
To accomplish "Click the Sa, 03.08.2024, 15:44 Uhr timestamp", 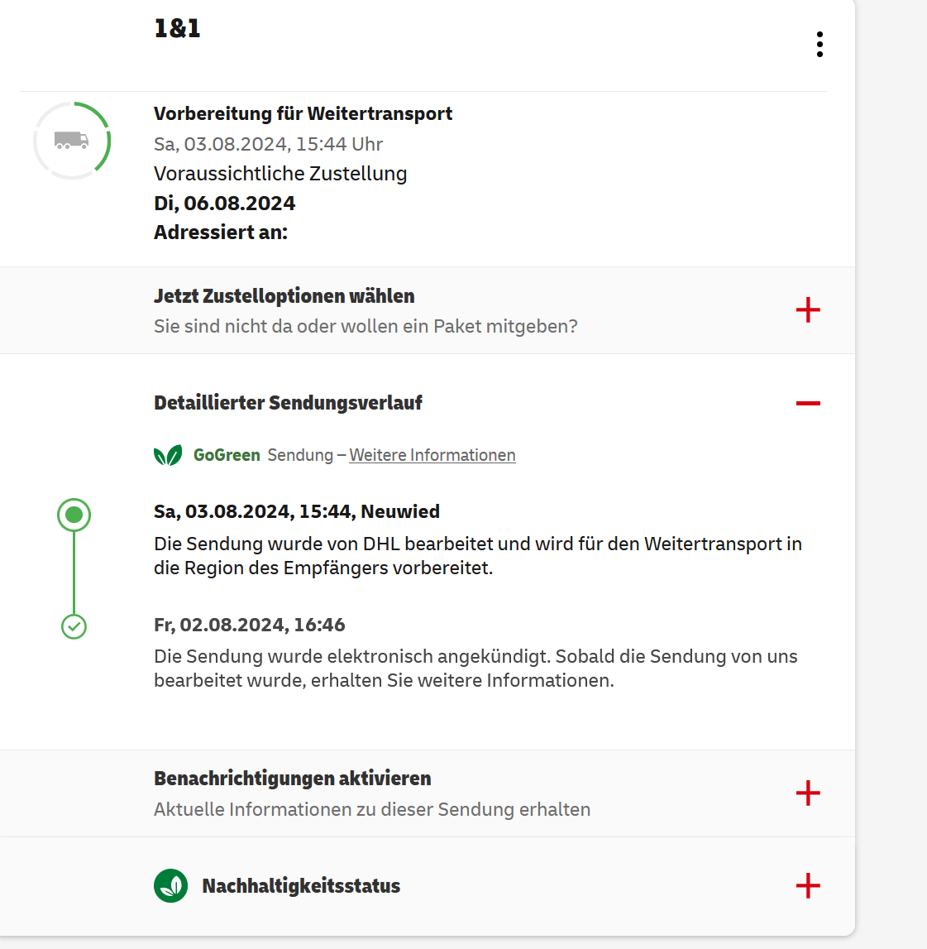I will [x=268, y=144].
